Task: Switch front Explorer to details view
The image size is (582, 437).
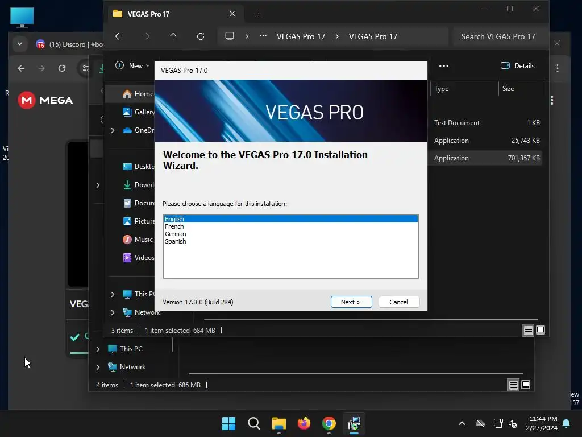Action: (528, 330)
